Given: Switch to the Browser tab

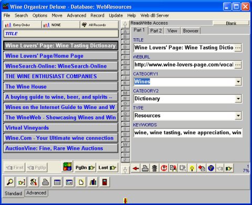Looking at the screenshot, I should [191, 31].
